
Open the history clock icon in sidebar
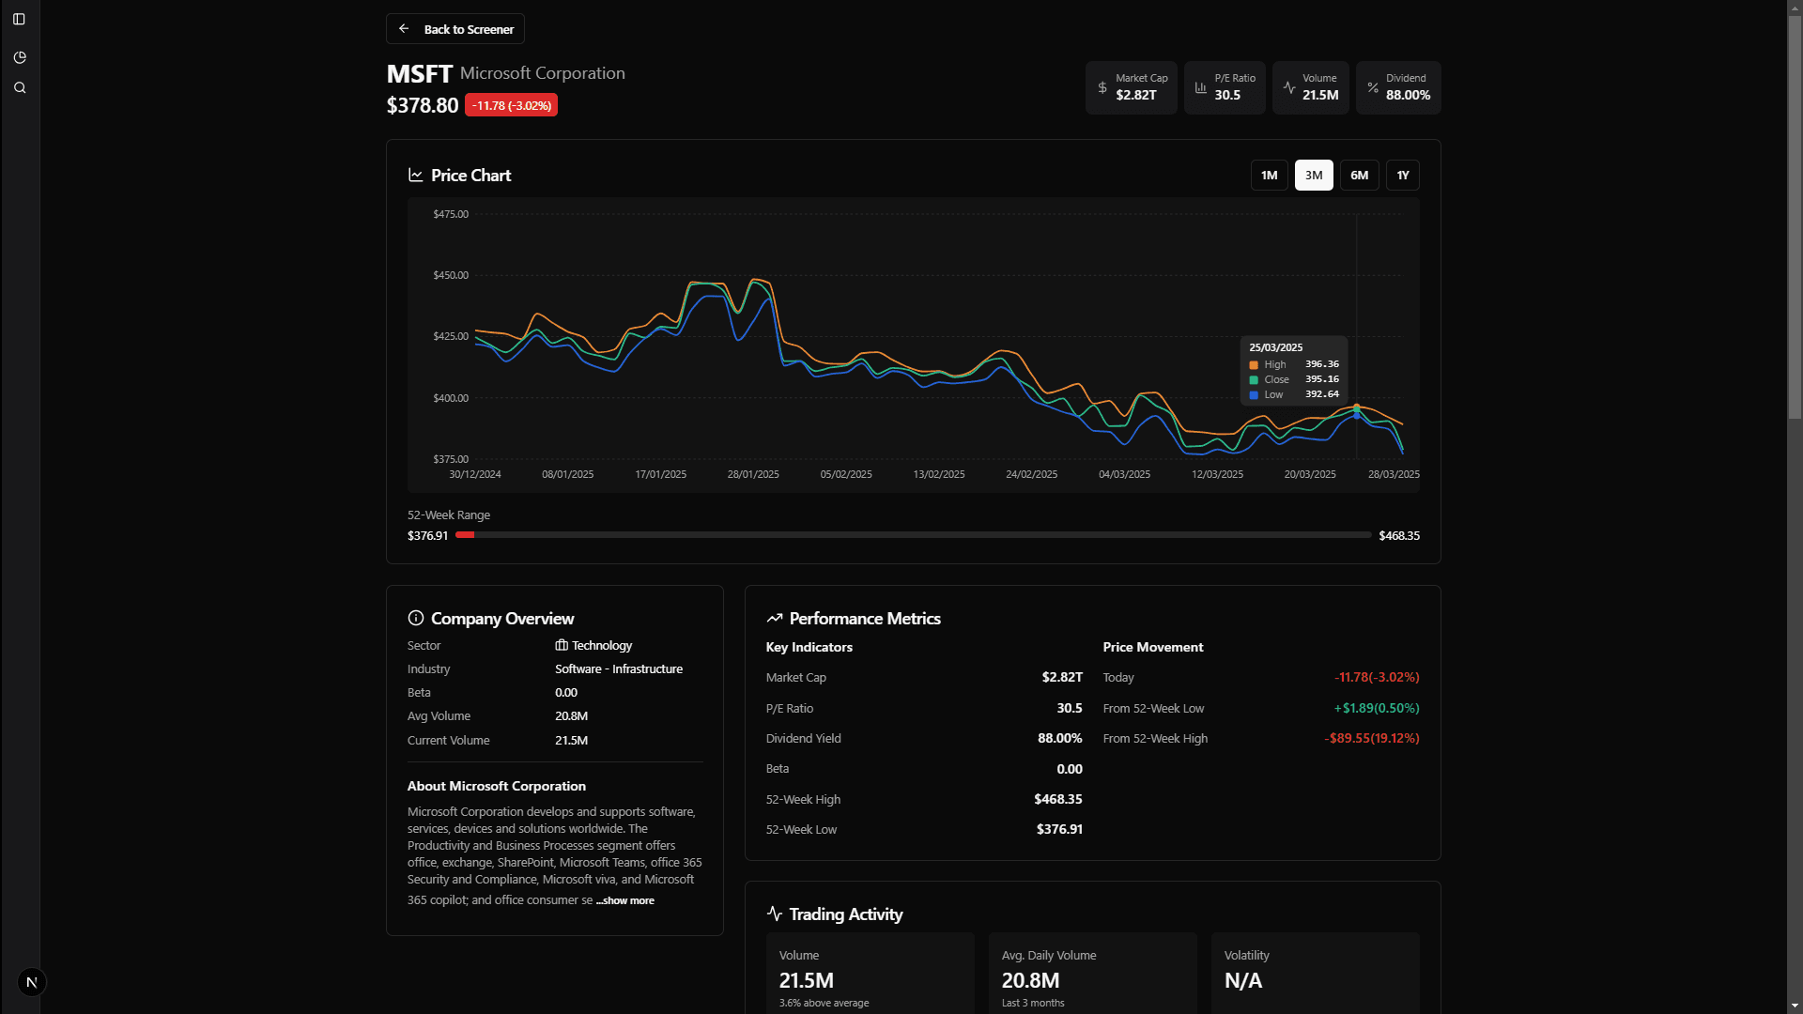coord(20,57)
